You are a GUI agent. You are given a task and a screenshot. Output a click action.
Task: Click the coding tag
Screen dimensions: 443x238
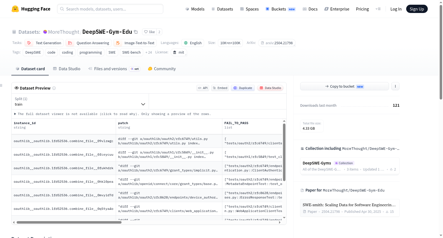68,52
